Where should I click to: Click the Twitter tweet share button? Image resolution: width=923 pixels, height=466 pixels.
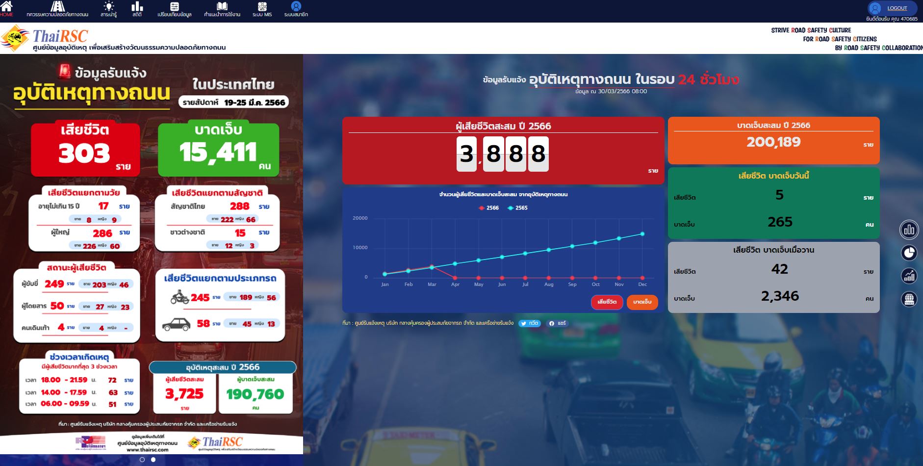coord(529,323)
